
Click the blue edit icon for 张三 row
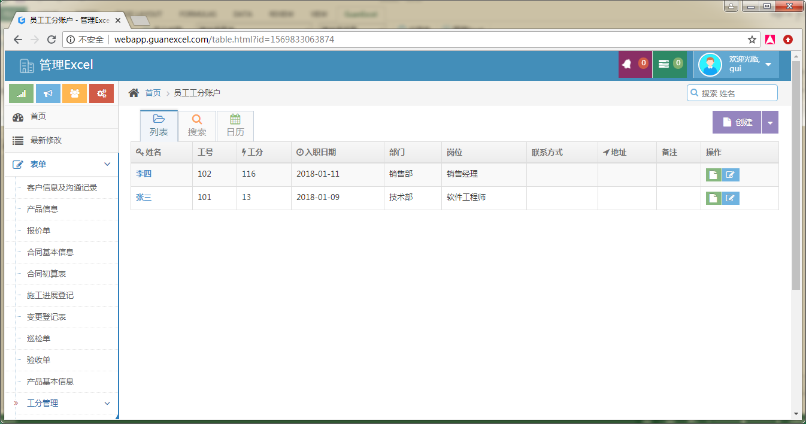click(731, 198)
